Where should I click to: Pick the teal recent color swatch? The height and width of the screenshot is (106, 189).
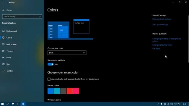click(x=57, y=91)
